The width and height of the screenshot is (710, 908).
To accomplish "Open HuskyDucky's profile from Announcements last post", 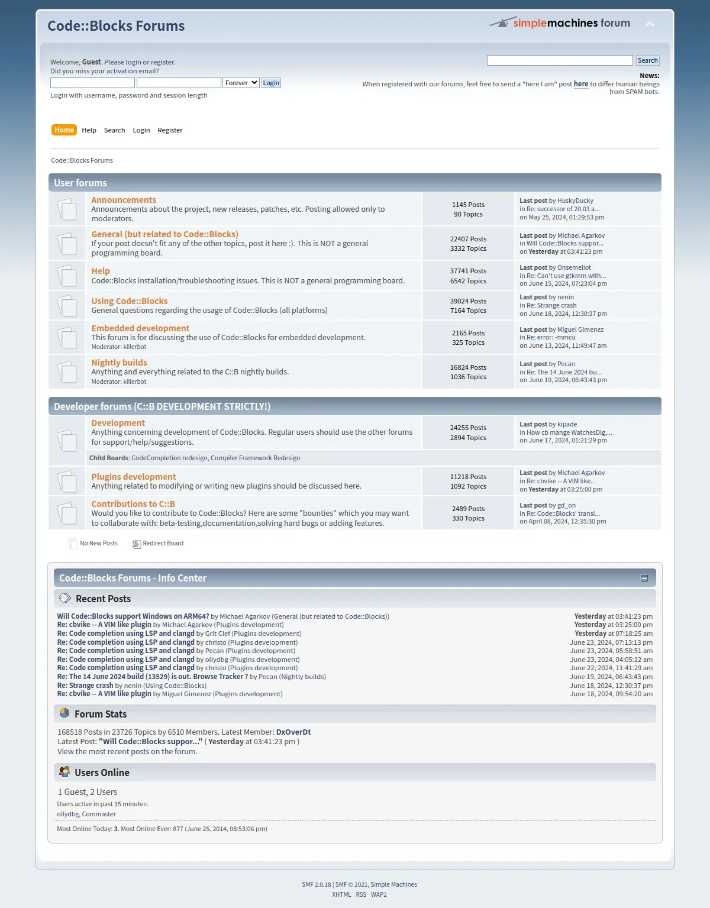I will coord(575,201).
